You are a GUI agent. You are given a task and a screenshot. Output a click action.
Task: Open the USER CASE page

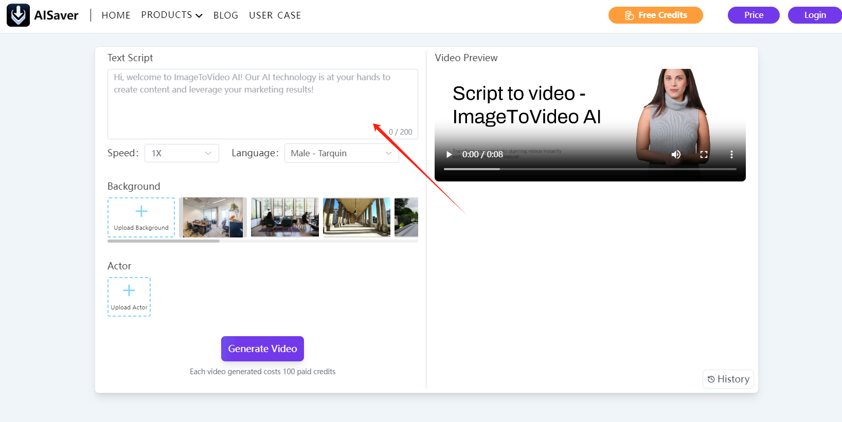click(x=275, y=15)
